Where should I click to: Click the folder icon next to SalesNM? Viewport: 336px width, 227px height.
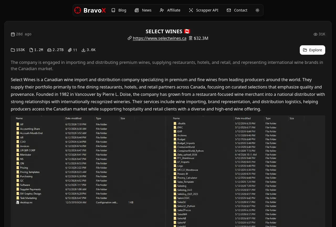tap(175, 214)
